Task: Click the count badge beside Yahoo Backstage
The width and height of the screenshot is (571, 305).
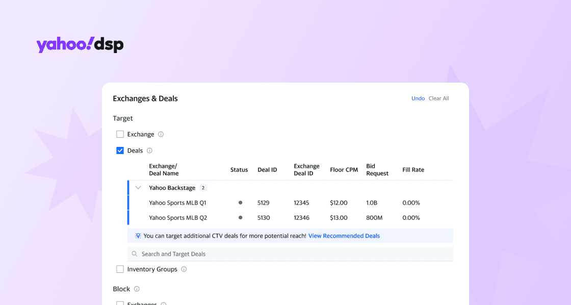Action: click(x=203, y=188)
